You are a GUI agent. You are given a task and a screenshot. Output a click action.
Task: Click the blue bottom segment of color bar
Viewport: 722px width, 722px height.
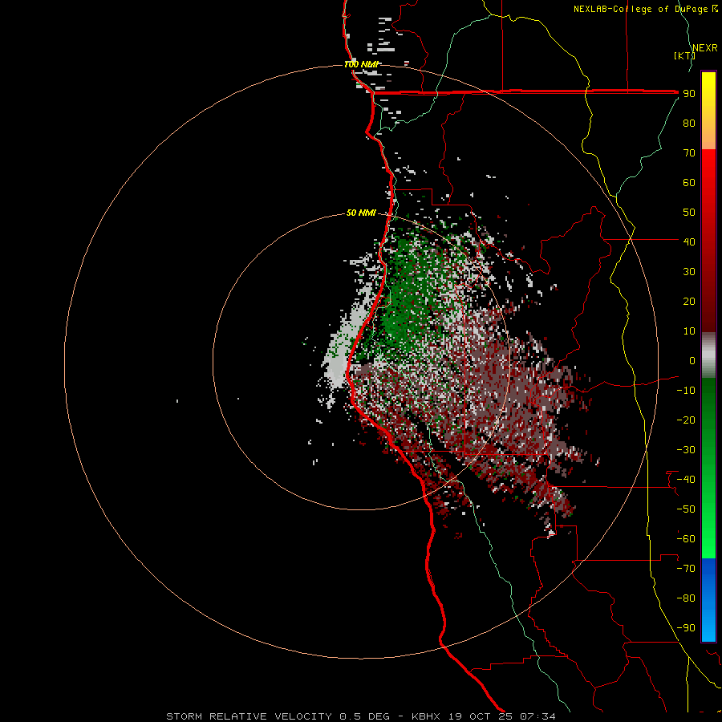708,600
